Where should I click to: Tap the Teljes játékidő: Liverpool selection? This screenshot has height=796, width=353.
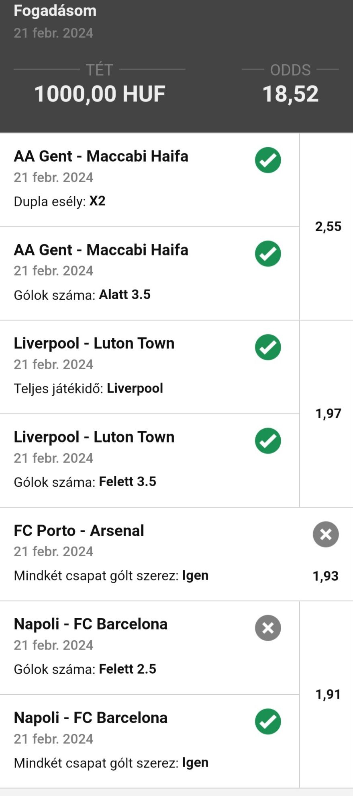(x=88, y=388)
